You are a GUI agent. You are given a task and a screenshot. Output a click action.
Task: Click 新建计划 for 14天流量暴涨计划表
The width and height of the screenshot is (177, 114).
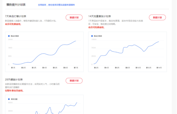tap(157, 17)
